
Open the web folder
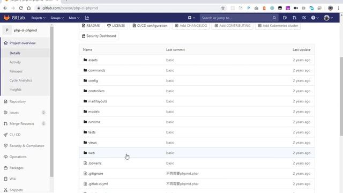click(x=92, y=153)
